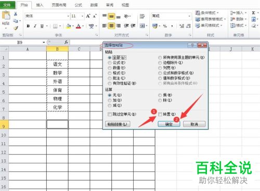Screen dimensions: 260x191
Task: Click the Top Align icon
Action: pyautogui.click(x=105, y=16)
